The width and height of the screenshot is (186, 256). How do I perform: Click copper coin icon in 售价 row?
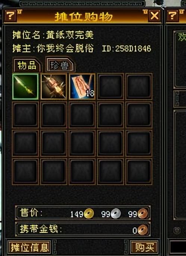[x=143, y=213]
